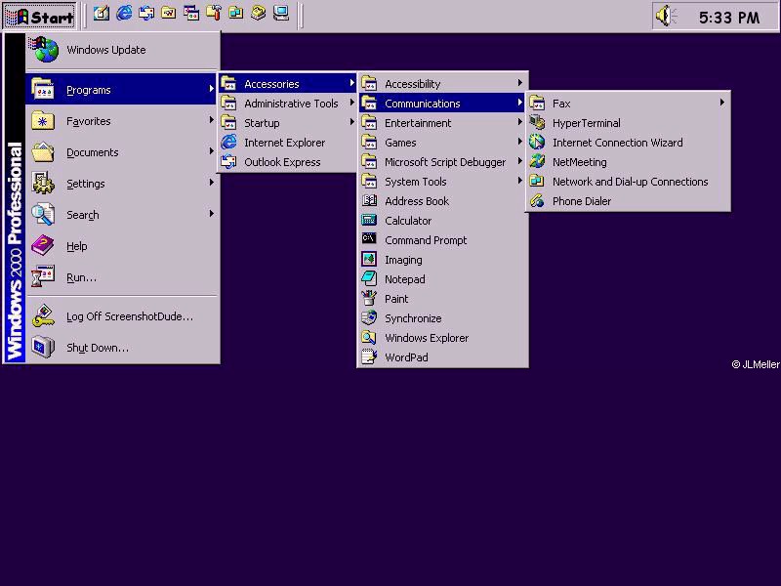Screen dimensions: 781x586
Task: Open the Startup folder item
Action: click(288, 123)
